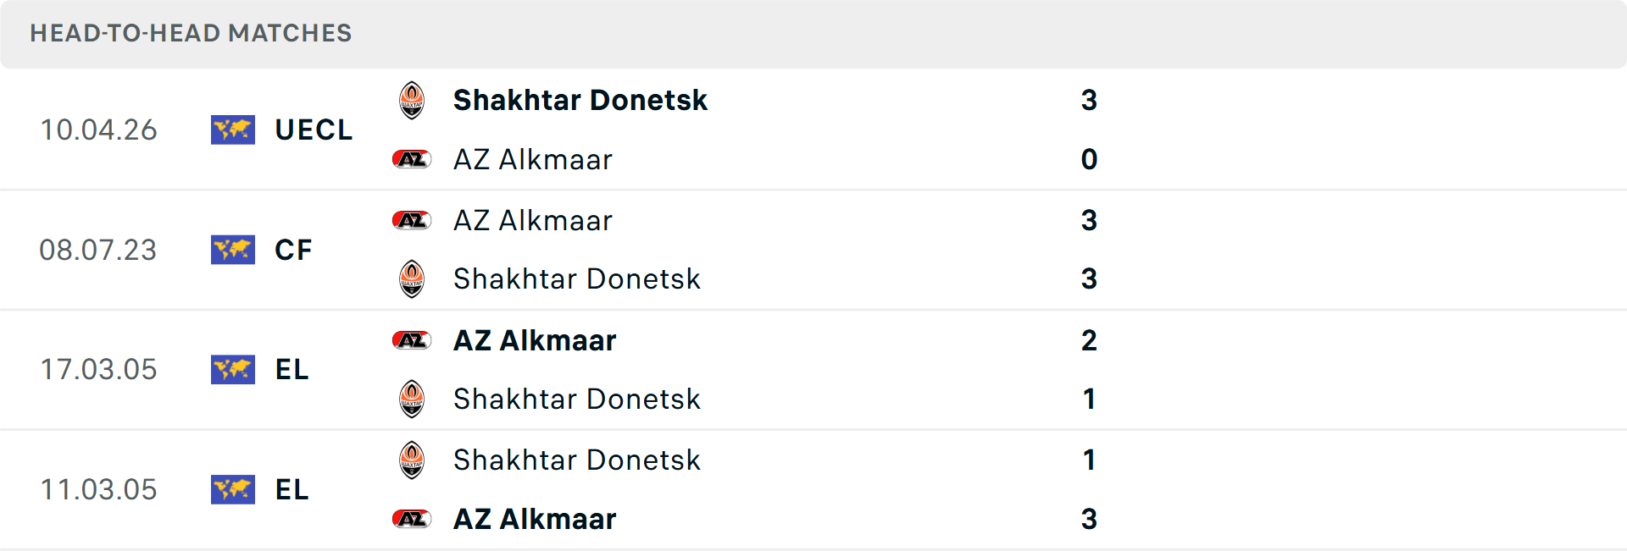Click the AZ Alkmaar logo in the UECL match
Image resolution: width=1627 pixels, height=551 pixels.
click(x=412, y=159)
